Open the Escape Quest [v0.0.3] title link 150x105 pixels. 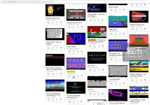tap(74, 23)
